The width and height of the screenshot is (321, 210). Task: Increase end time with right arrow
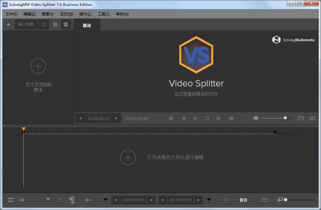click(x=198, y=200)
